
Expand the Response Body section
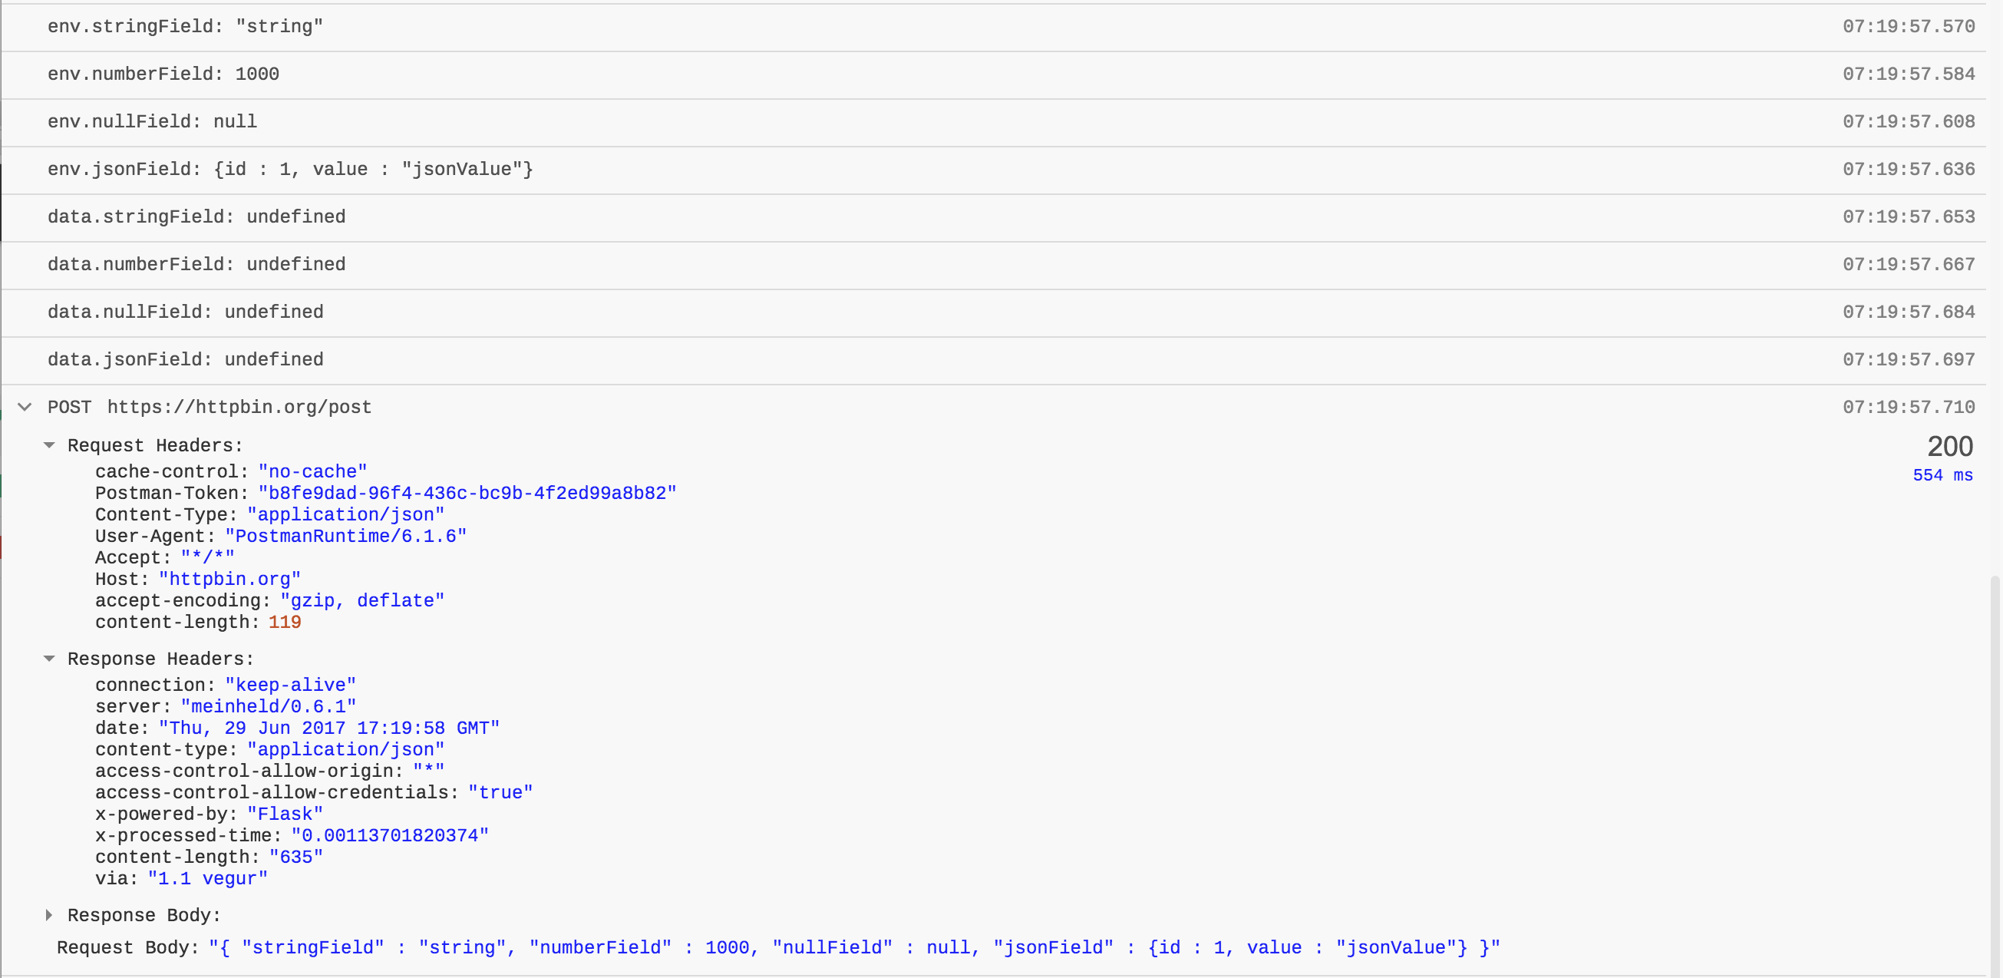(x=51, y=915)
